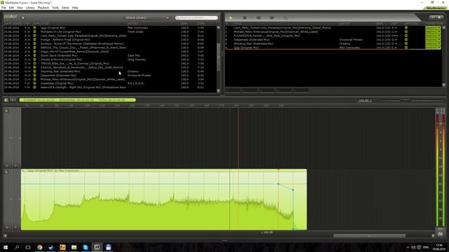The width and height of the screenshot is (449, 252).
Task: Click the icon at the top of the Ippi track header
Action: coord(7,172)
